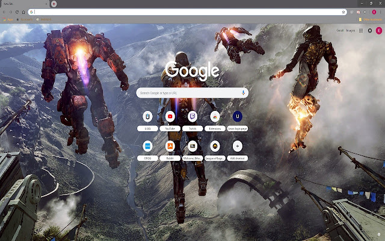Open the OP.GG shortcut tile
Viewport: 385px width, 241px height.
pos(147,151)
